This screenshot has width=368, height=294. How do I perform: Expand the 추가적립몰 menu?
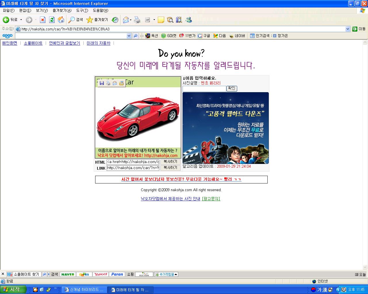pyautogui.click(x=166, y=274)
